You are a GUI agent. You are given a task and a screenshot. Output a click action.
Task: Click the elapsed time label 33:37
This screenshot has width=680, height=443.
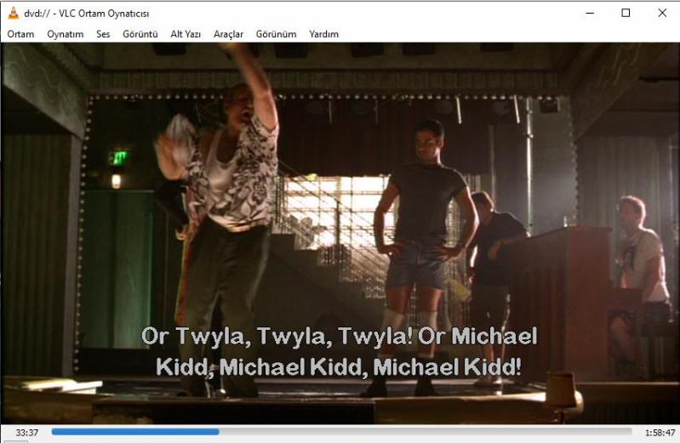click(x=26, y=432)
